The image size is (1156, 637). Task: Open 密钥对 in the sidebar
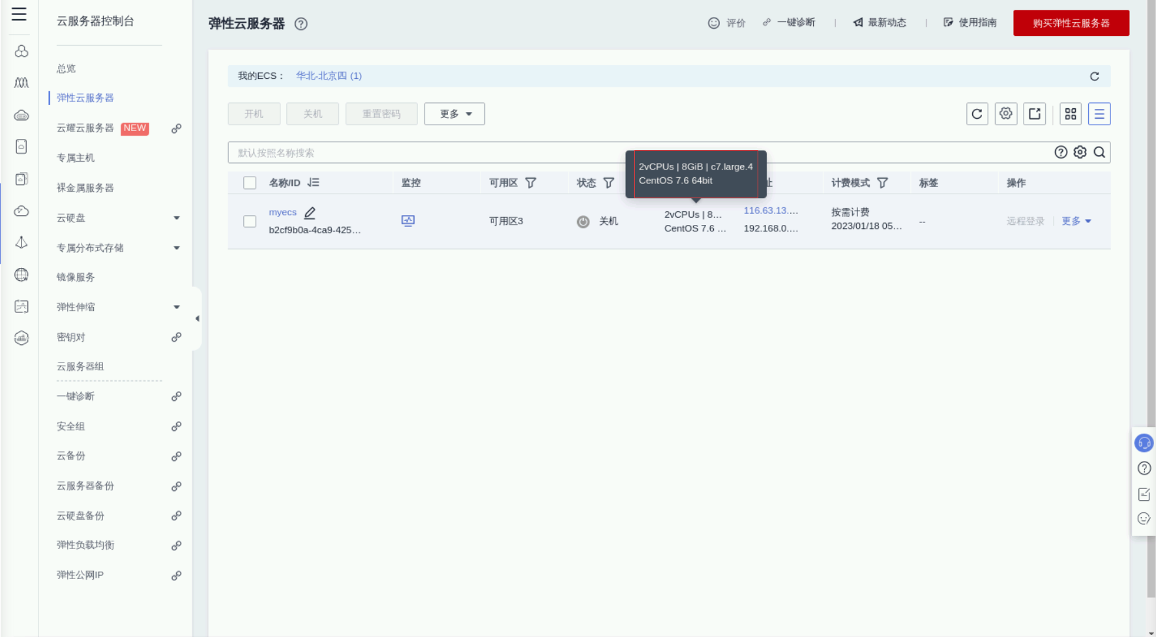point(71,337)
